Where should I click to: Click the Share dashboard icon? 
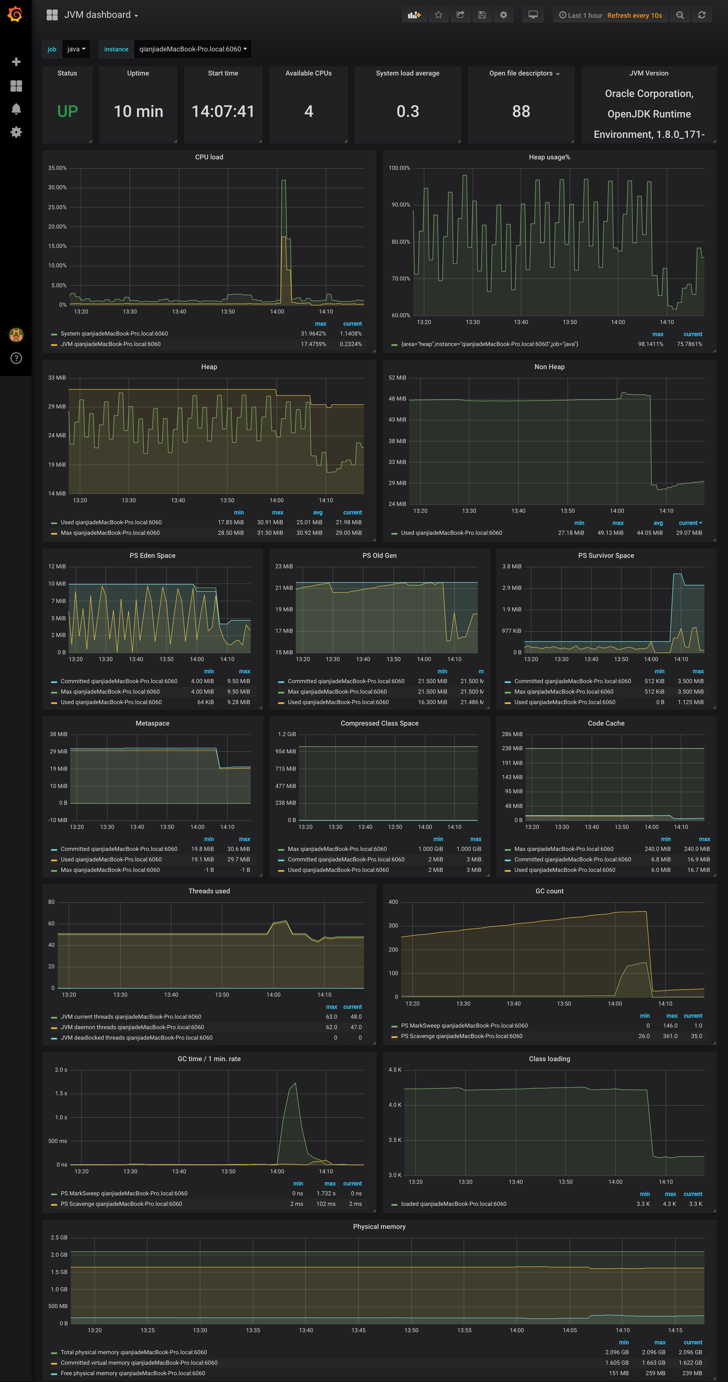point(460,15)
